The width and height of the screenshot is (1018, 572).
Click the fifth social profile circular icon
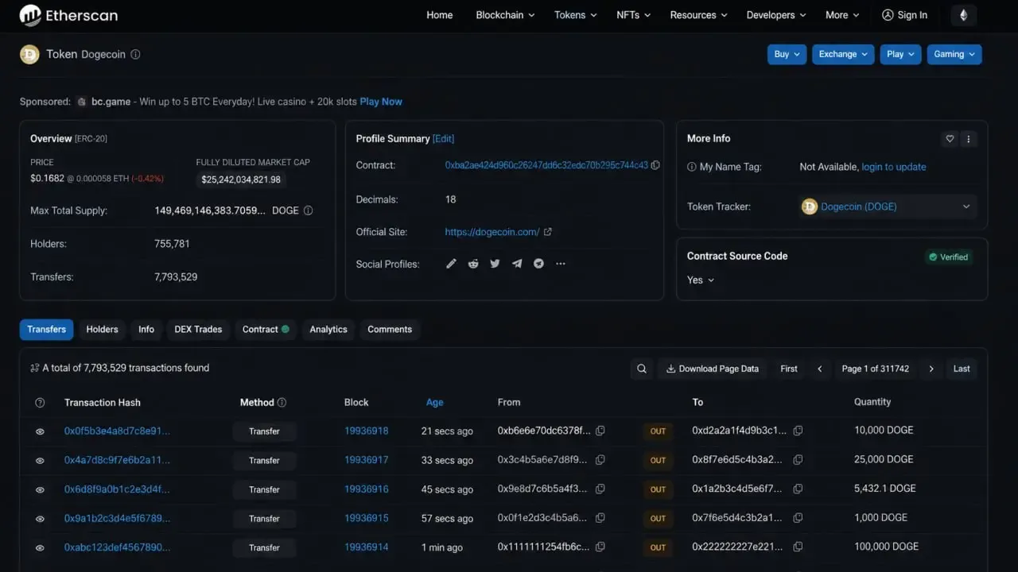[538, 264]
